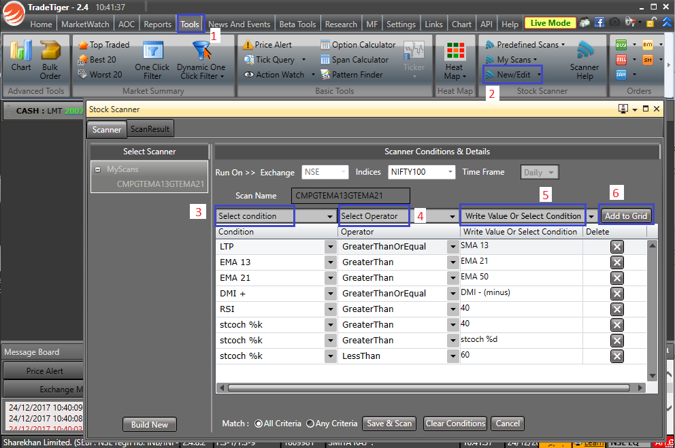
Task: Show Top Traded market summary
Action: [103, 45]
